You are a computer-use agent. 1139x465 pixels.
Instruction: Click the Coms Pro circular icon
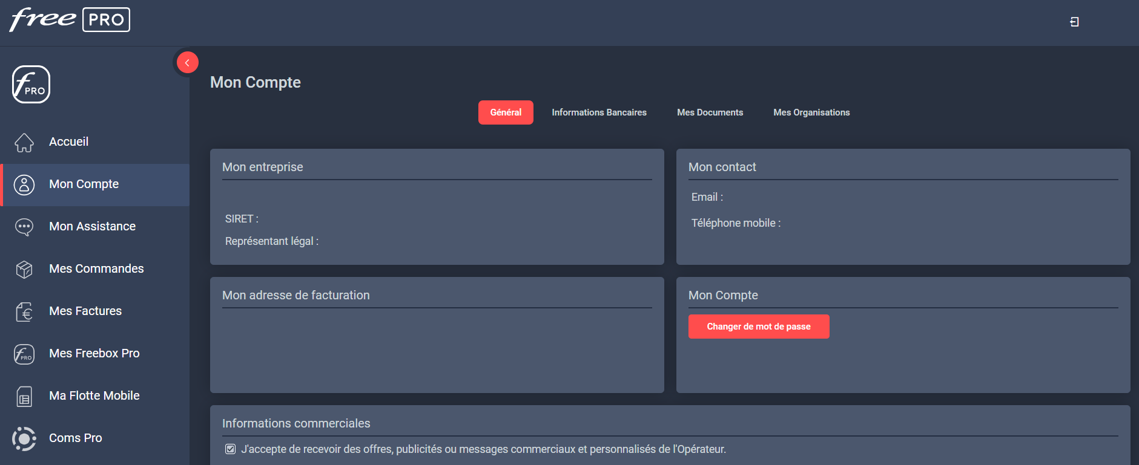(x=24, y=439)
